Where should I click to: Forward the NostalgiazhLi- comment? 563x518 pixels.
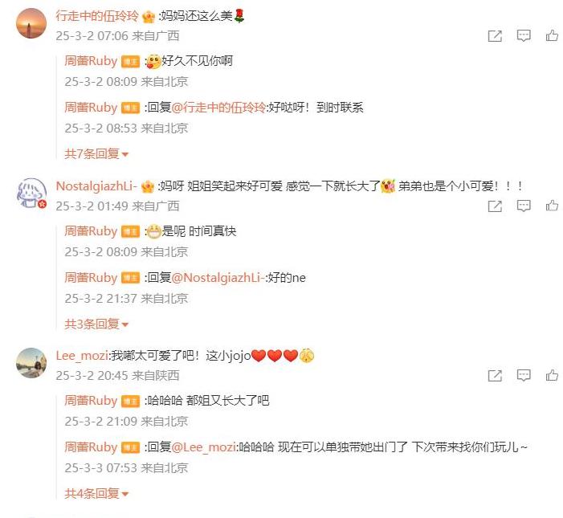(x=495, y=206)
